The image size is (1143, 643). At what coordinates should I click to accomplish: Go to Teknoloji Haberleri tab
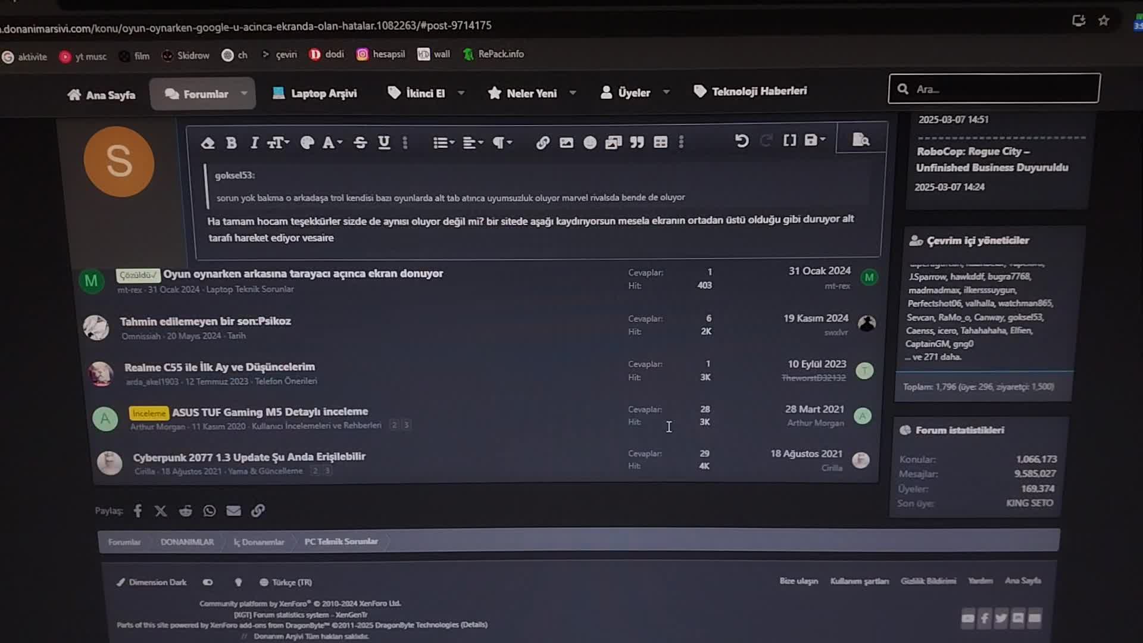pos(750,91)
